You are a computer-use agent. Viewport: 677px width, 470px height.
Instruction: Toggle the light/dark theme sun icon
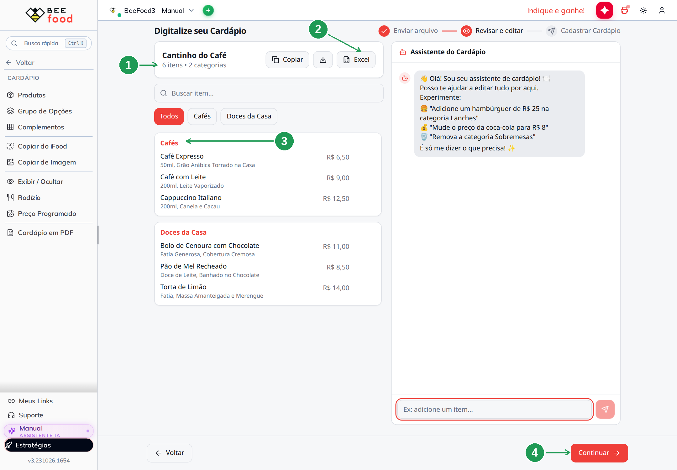pos(643,10)
